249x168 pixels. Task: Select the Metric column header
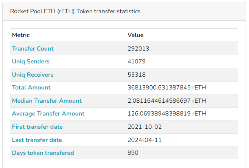pos(21,35)
